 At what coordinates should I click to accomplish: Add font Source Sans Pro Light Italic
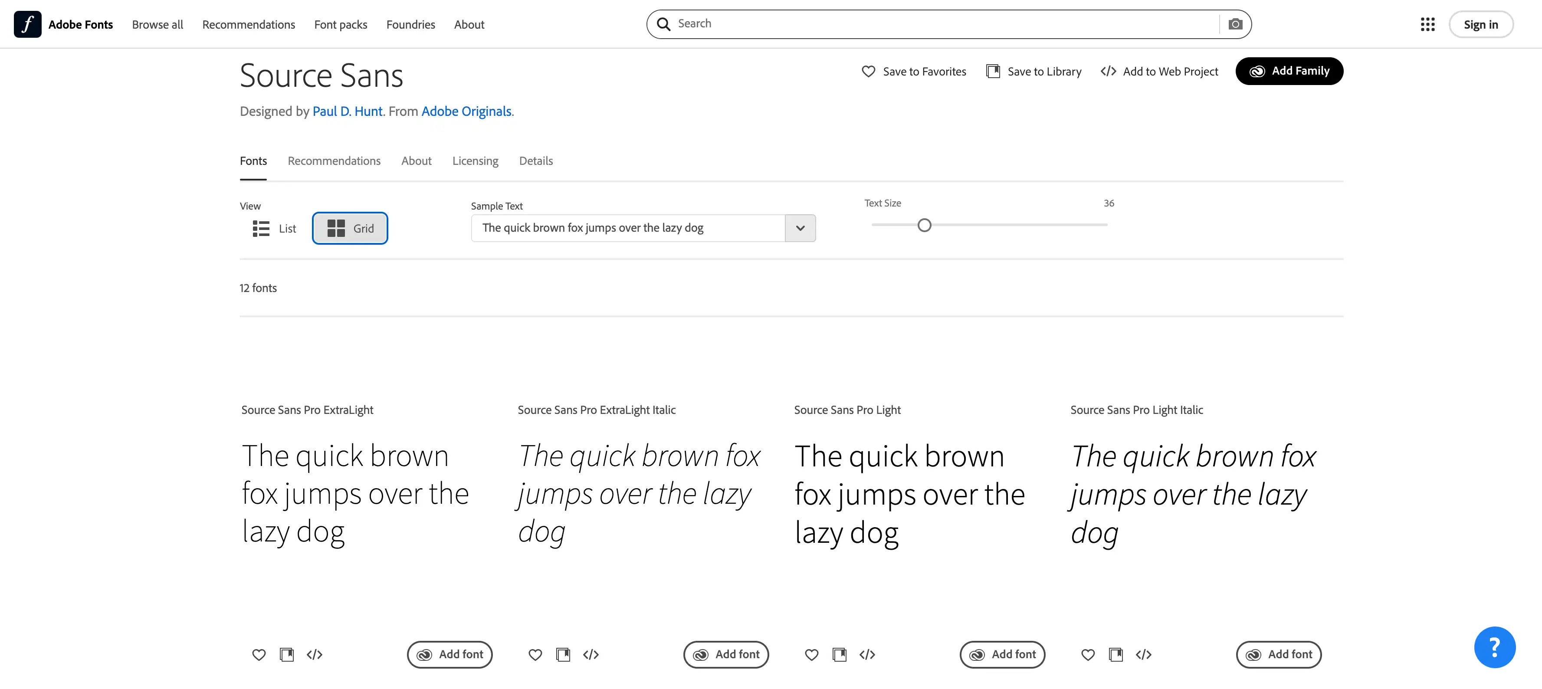[x=1279, y=654]
